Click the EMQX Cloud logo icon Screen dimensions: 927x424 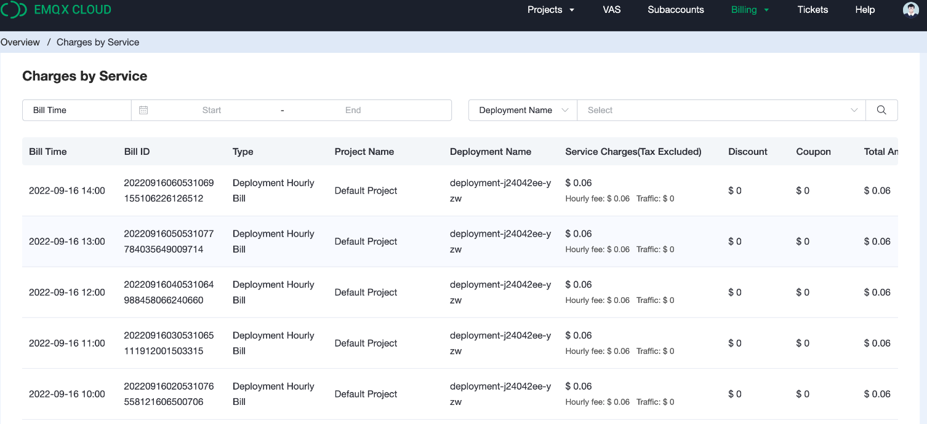14,10
